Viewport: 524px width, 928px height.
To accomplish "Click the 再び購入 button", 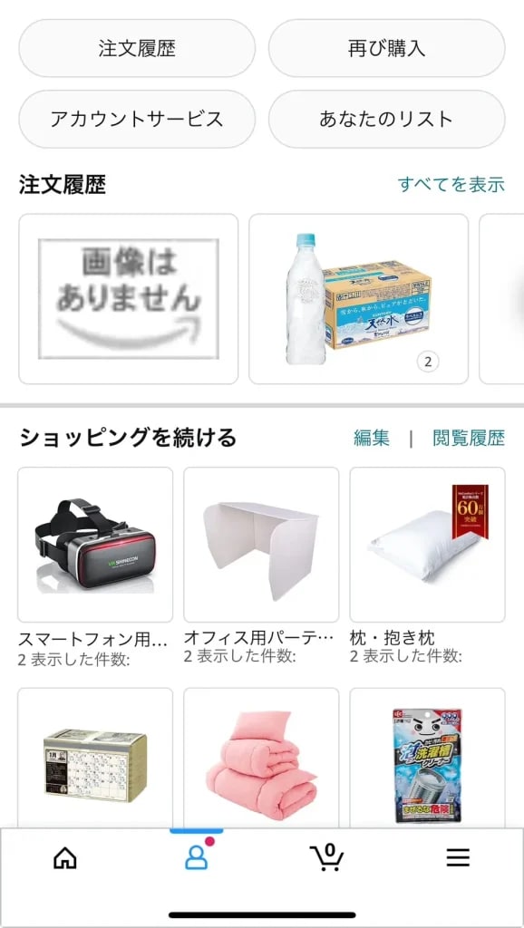I will pyautogui.click(x=386, y=48).
